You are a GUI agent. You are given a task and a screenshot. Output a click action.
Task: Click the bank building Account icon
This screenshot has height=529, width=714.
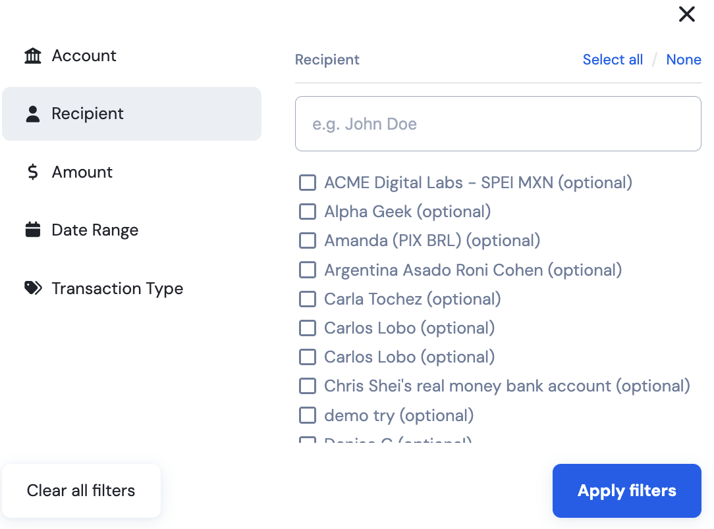point(33,56)
